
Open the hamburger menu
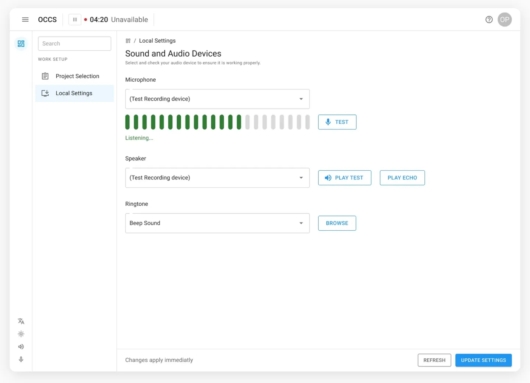coord(25,19)
